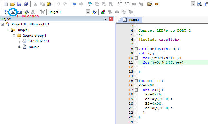This screenshot has width=208, height=124.
Task: Open Options for Target wand icon
Action: pos(94,12)
